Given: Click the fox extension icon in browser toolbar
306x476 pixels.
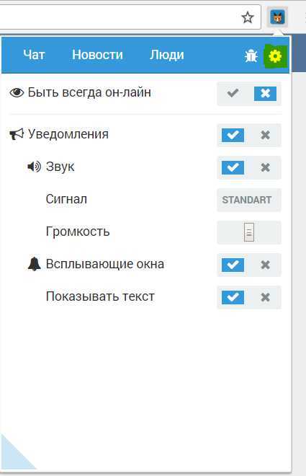Looking at the screenshot, I should pos(277,17).
